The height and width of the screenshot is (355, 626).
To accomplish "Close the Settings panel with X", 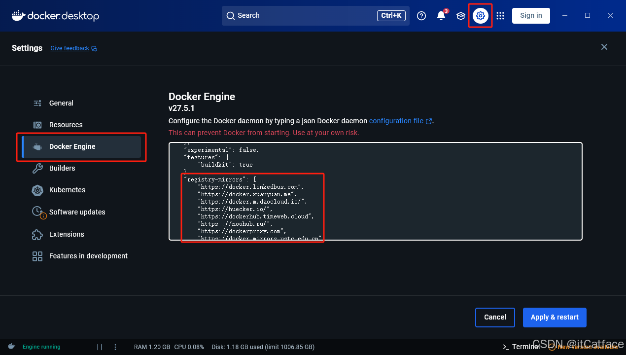I will click(604, 47).
